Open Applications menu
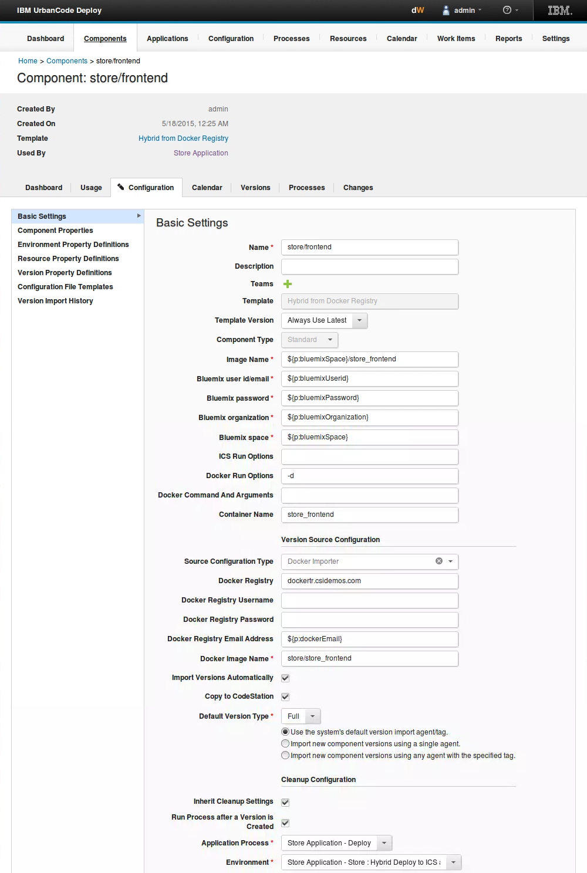The width and height of the screenshot is (587, 873). [167, 39]
